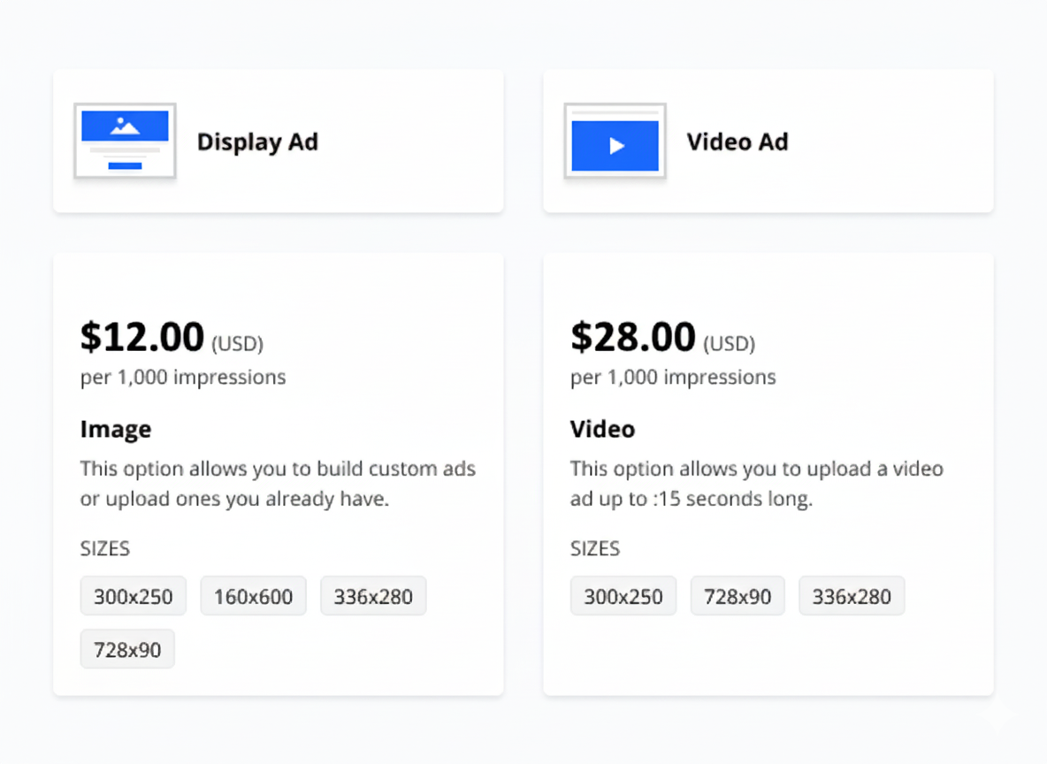The image size is (1047, 764).
Task: Select the Video Ad title text
Action: [x=737, y=141]
